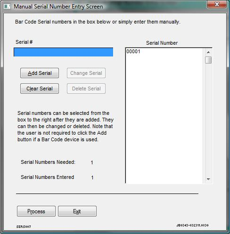Click the Clear Serial button
Screen dimensions: 230x234
click(40, 89)
